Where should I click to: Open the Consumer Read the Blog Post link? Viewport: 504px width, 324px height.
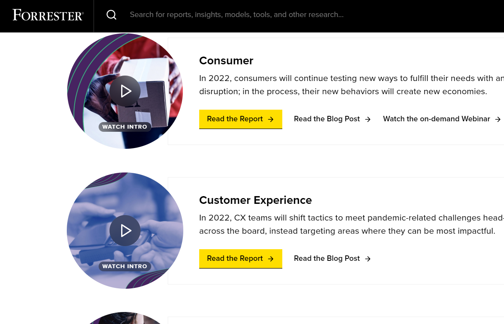tap(332, 119)
